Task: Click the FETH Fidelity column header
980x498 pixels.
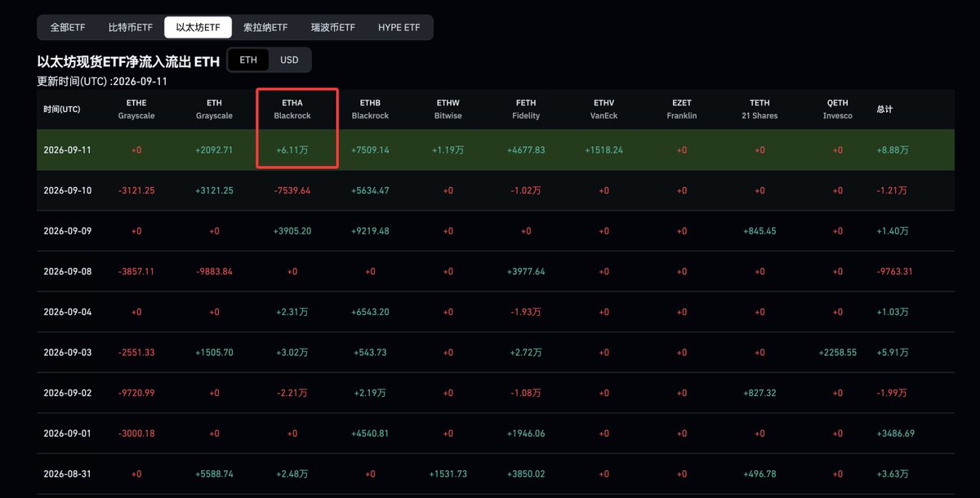Action: [526, 109]
